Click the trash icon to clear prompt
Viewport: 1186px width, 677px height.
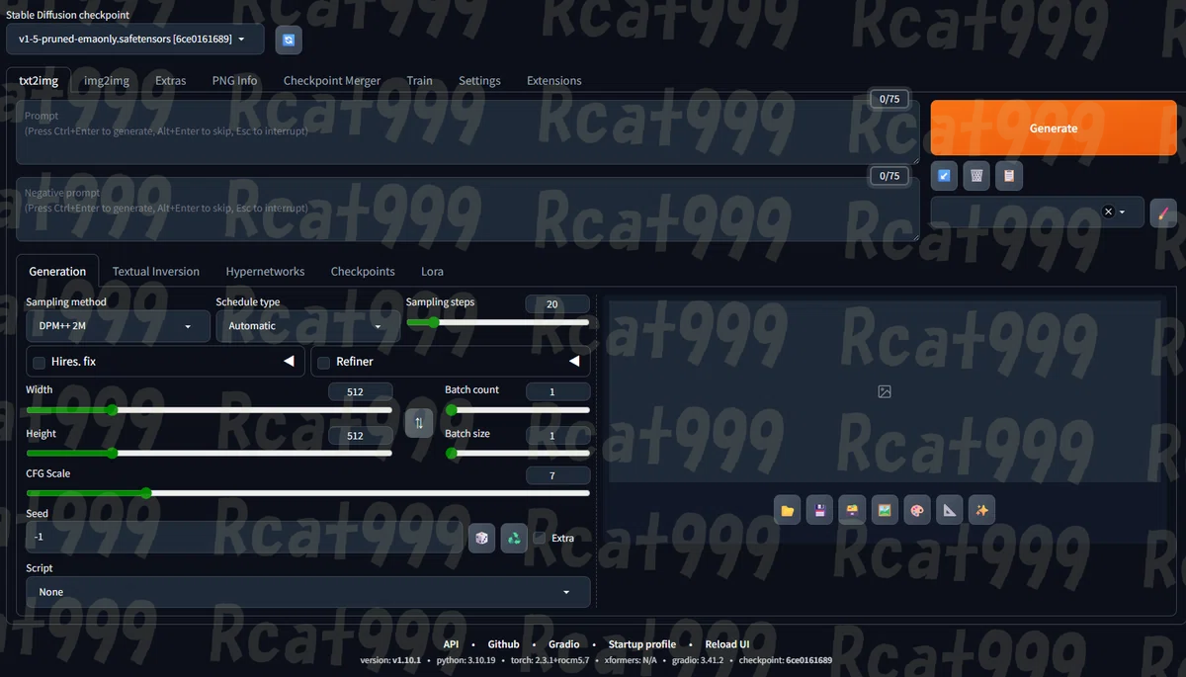[x=976, y=176]
